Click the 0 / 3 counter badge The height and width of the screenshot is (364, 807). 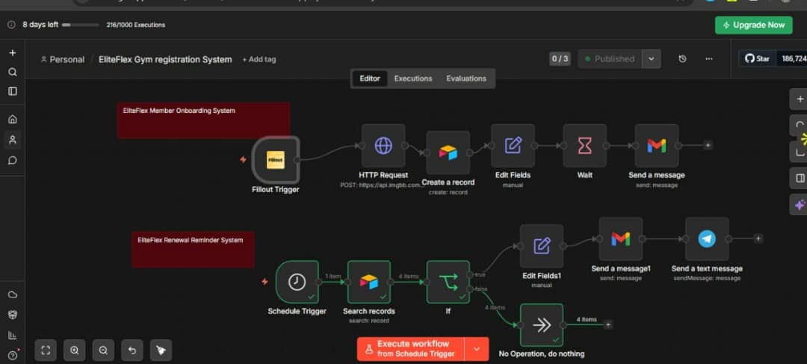point(560,59)
